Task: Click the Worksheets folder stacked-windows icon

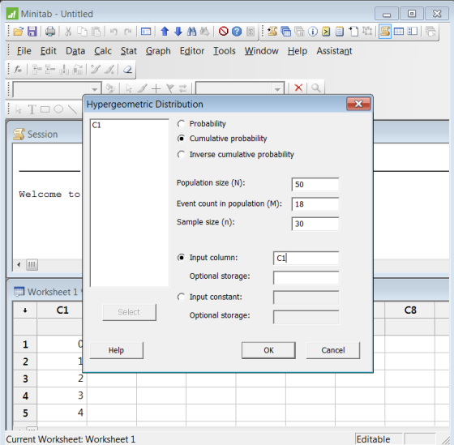Action: 285,32
